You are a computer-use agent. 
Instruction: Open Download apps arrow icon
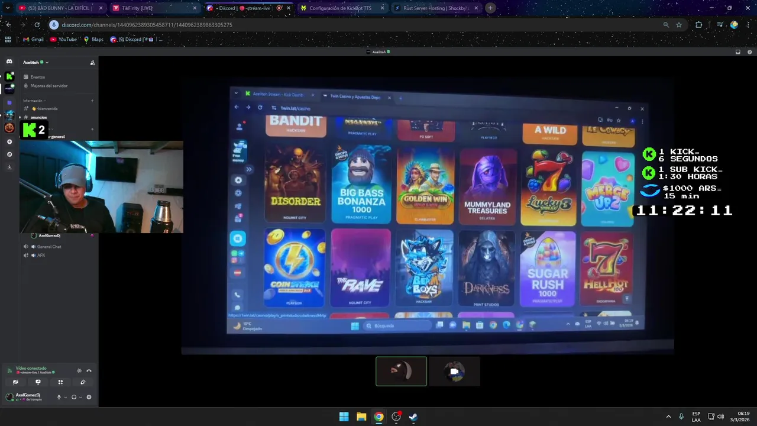point(9,167)
